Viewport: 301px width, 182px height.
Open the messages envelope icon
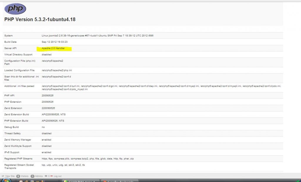(46, 176)
